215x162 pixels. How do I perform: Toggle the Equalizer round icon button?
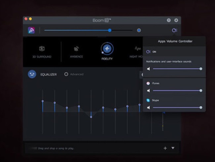[32, 74]
